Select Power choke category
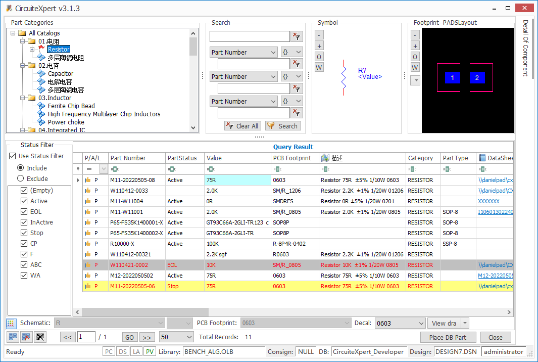The width and height of the screenshot is (538, 362). (66, 122)
